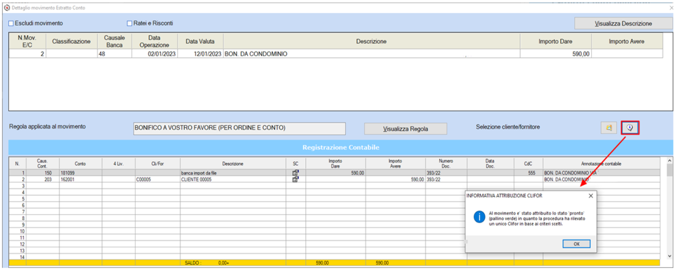
Task: Close the Dettaglio movimento window
Action: coord(671,8)
